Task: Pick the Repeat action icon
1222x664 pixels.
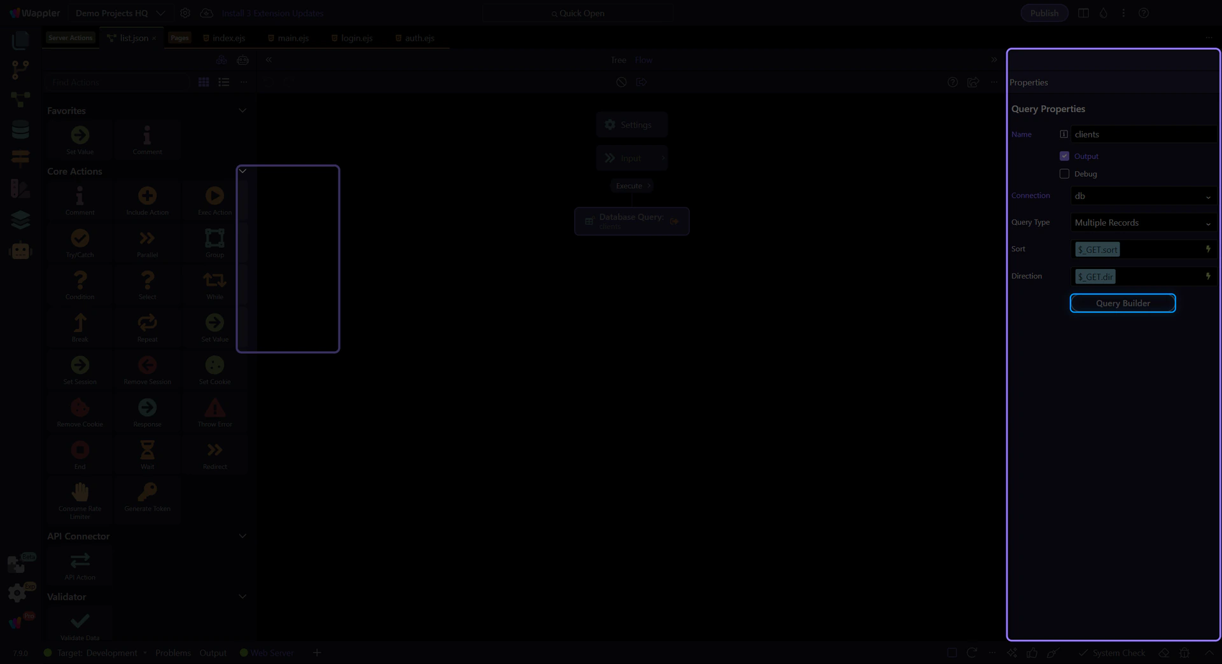Action: [147, 324]
